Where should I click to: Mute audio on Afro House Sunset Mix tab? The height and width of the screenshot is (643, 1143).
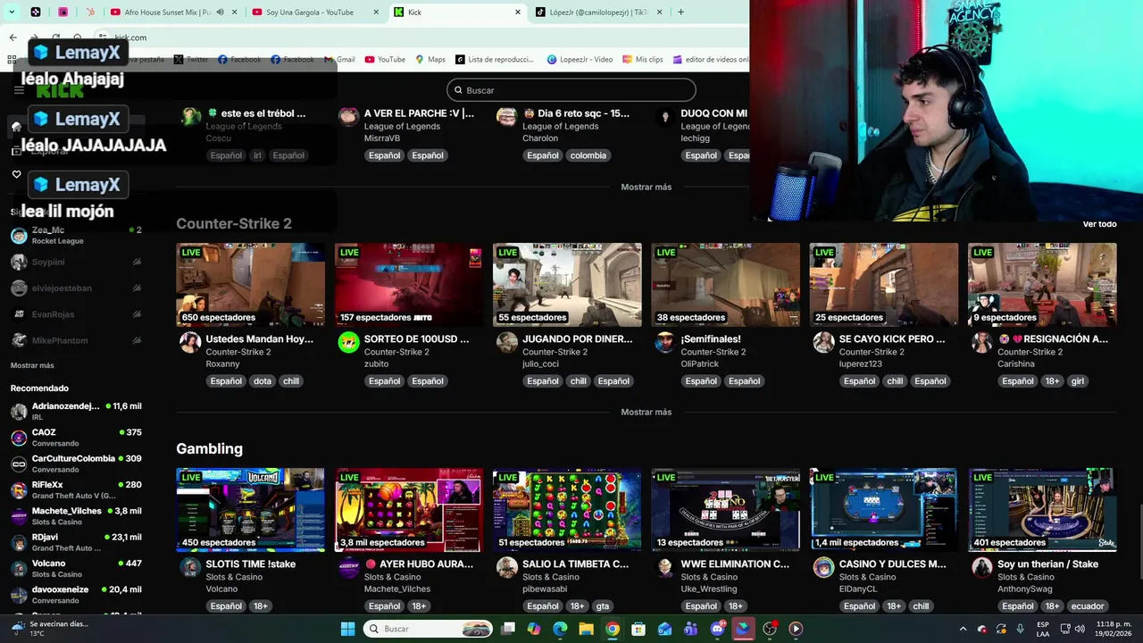point(220,13)
